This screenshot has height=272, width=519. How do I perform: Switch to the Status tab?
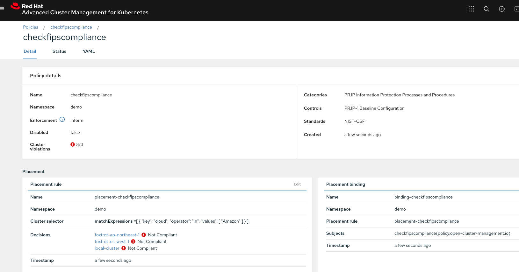pos(59,52)
